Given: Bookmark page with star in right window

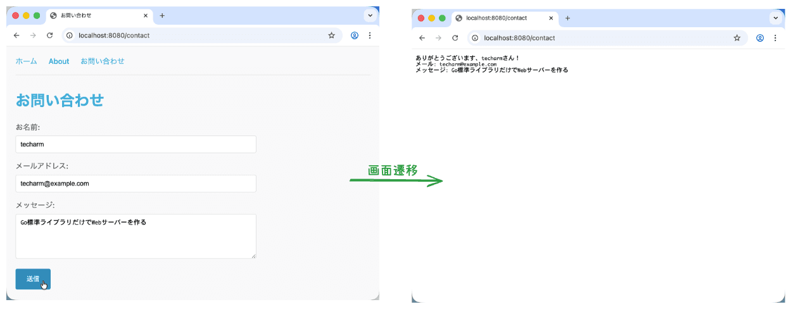Looking at the screenshot, I should click(737, 38).
